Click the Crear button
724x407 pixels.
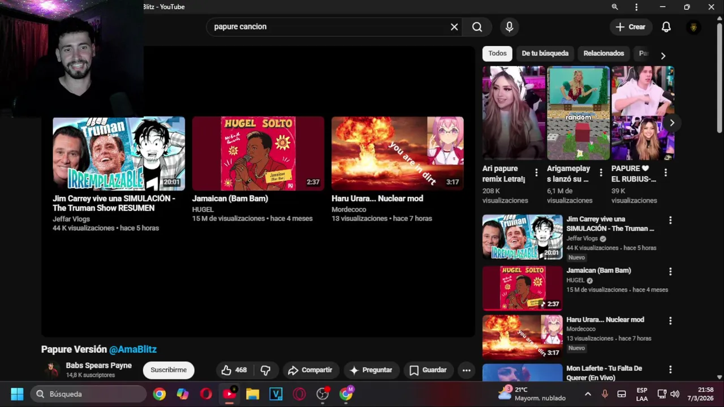tap(631, 27)
